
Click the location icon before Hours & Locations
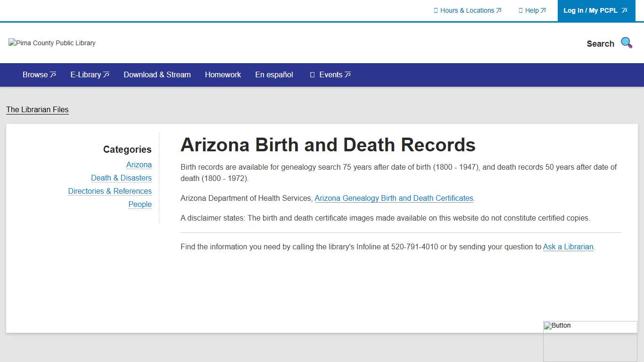(x=436, y=10)
